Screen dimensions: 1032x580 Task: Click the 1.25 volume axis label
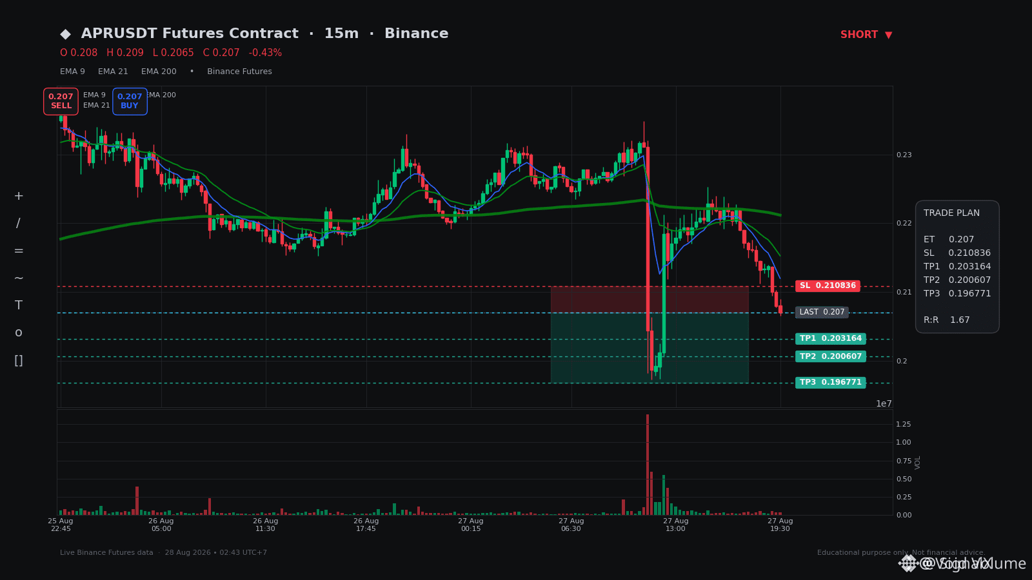click(904, 424)
